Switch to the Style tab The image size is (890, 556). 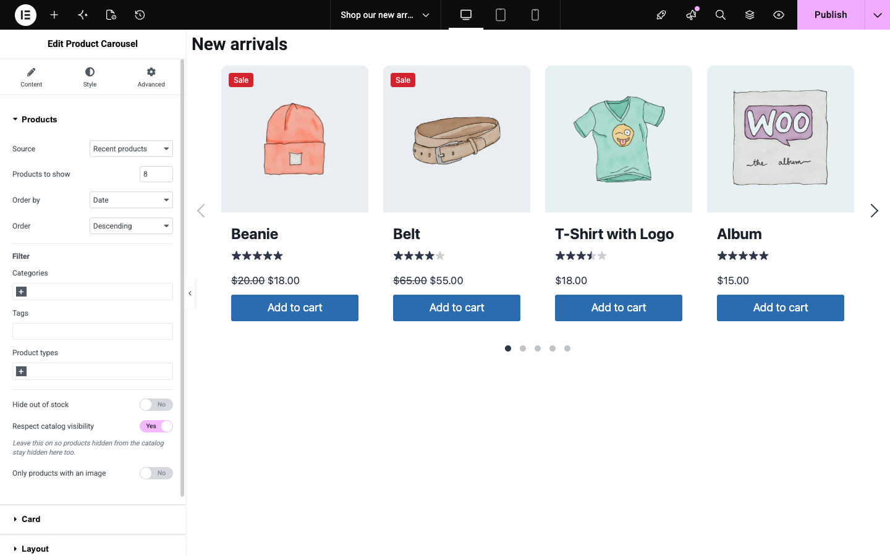point(90,77)
